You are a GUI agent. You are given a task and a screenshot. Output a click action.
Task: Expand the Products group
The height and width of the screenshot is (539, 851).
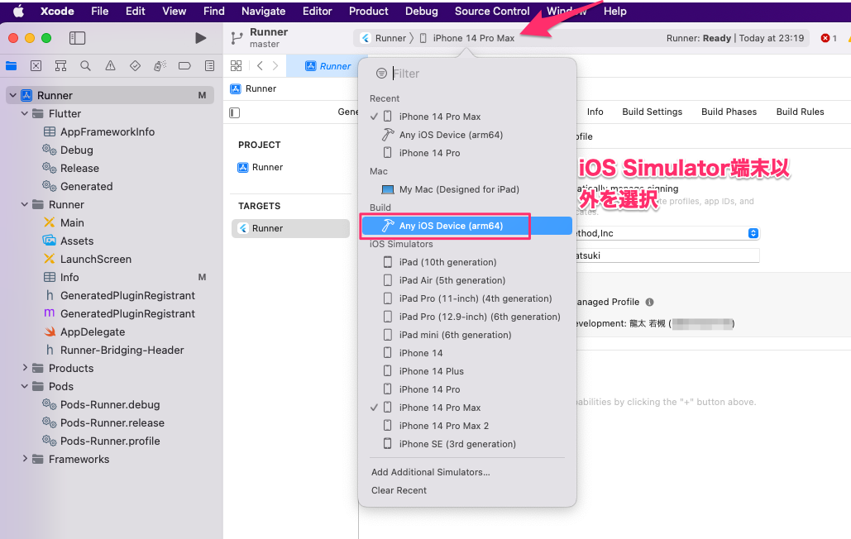[x=25, y=368]
